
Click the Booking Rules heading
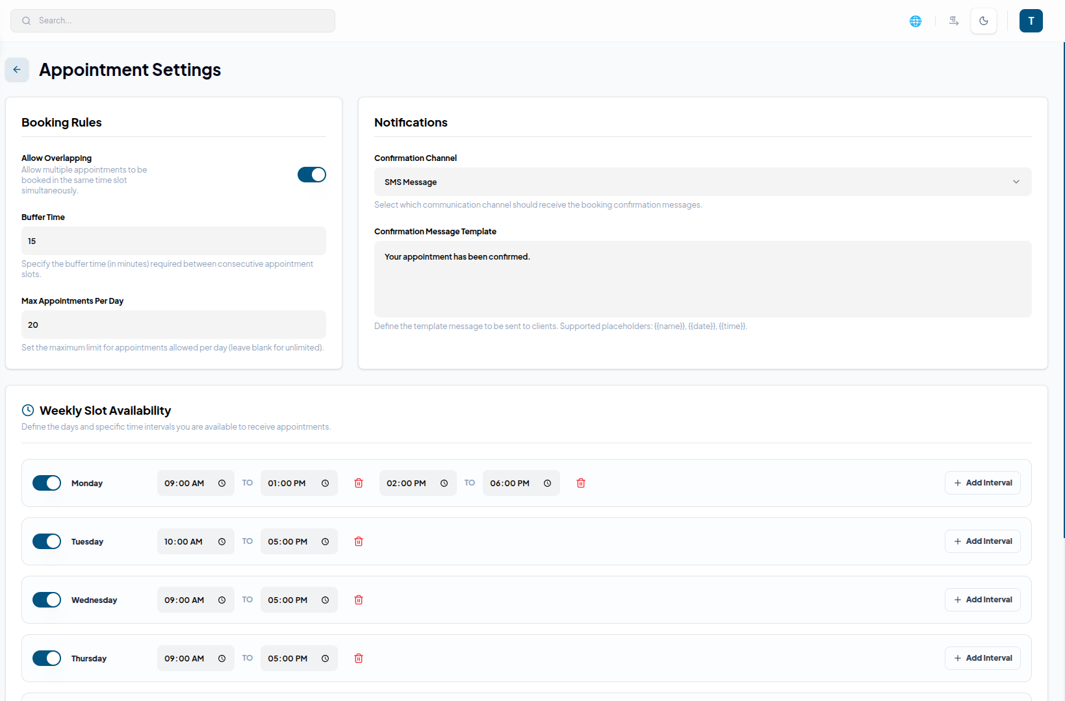62,123
